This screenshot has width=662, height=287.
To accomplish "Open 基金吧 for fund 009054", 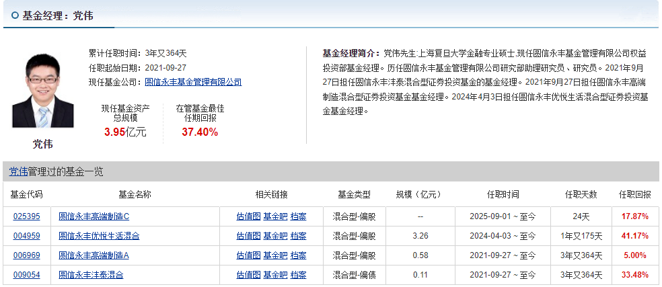I will pos(275,275).
